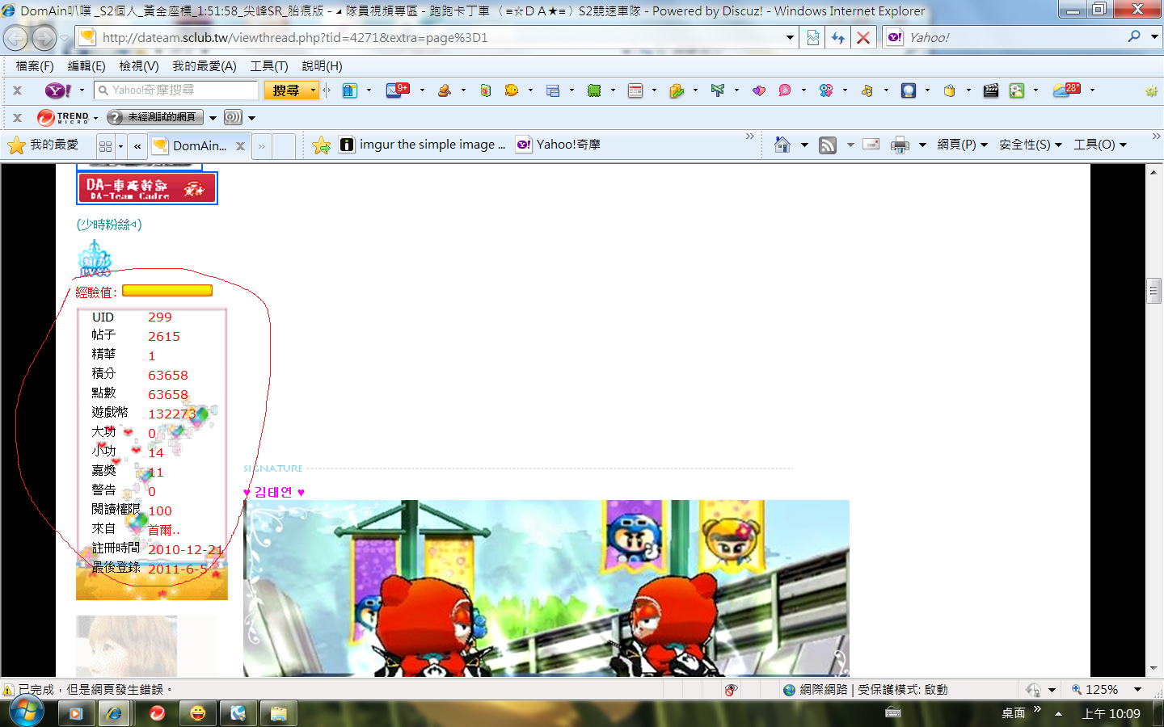This screenshot has width=1164, height=727.
Task: Click the 搜尋 search button
Action: click(x=286, y=90)
